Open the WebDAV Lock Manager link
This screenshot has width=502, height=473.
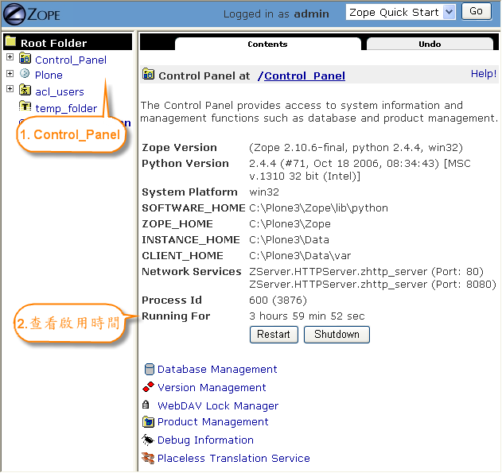click(x=218, y=406)
